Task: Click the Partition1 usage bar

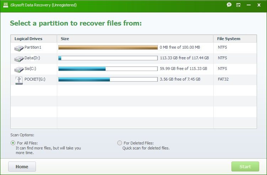Action: [108, 47]
